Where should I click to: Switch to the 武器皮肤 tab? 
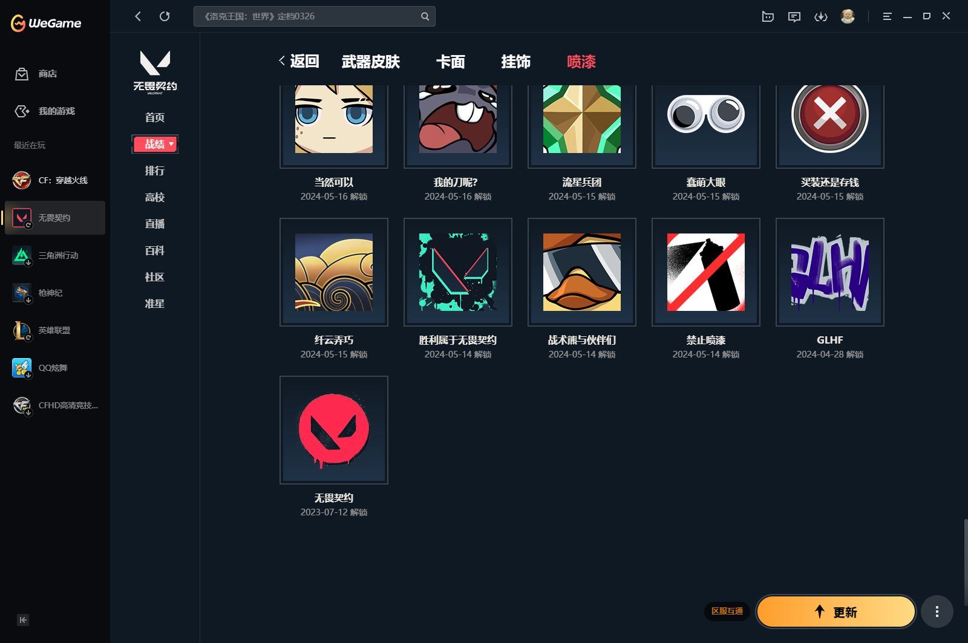(371, 62)
